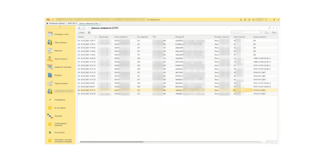Close the Данные заявлений (СЭП) tab
The height and width of the screenshot is (162, 325).
pos(99,23)
